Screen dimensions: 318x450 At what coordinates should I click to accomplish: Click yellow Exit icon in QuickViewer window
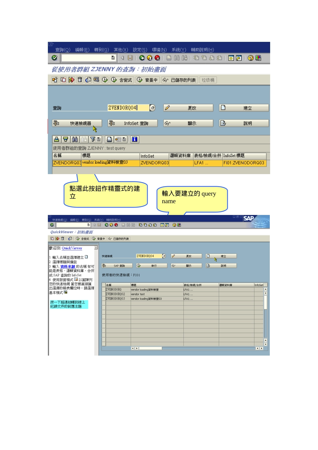(x=111, y=225)
